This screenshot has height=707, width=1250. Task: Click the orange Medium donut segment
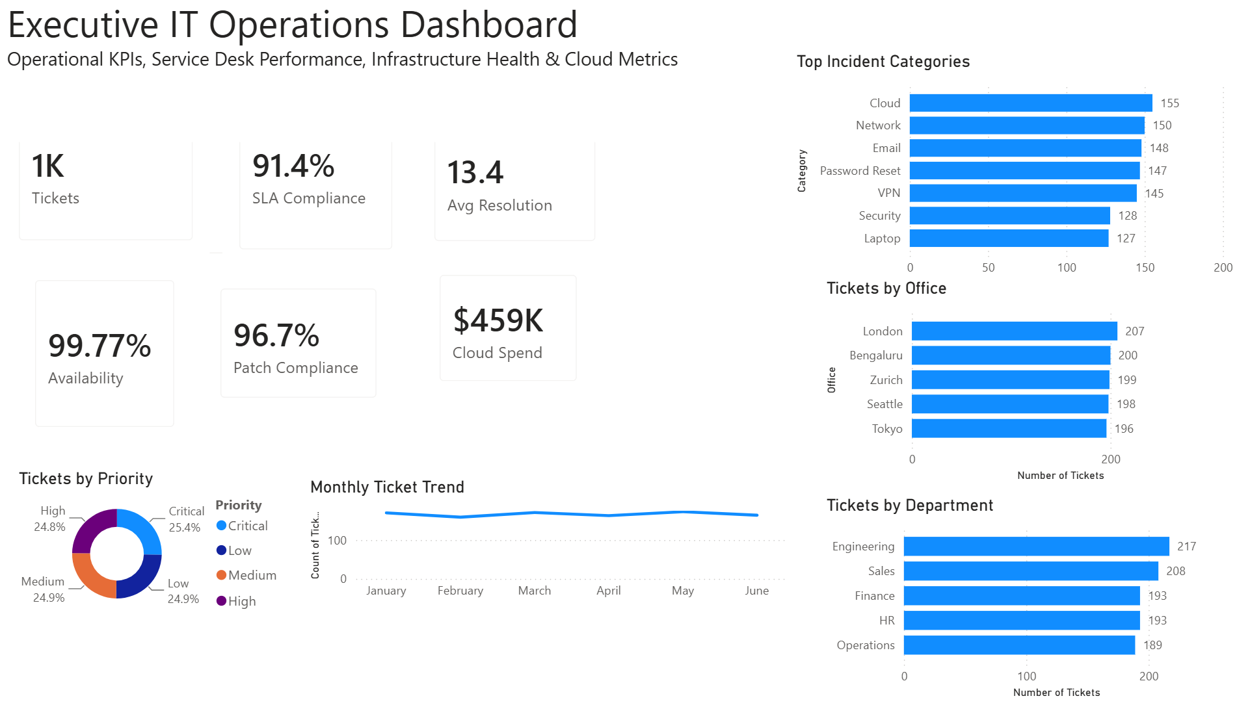pyautogui.click(x=91, y=580)
